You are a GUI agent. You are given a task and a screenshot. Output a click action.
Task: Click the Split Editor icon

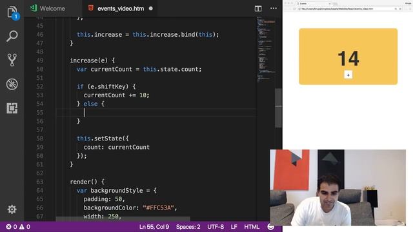258,8
